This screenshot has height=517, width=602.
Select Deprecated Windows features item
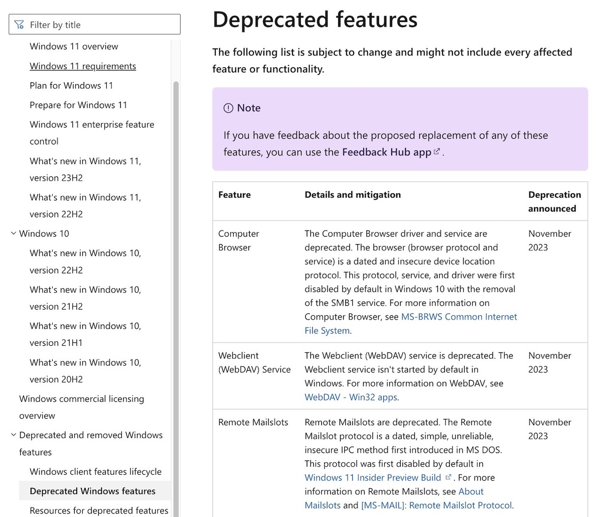[95, 491]
